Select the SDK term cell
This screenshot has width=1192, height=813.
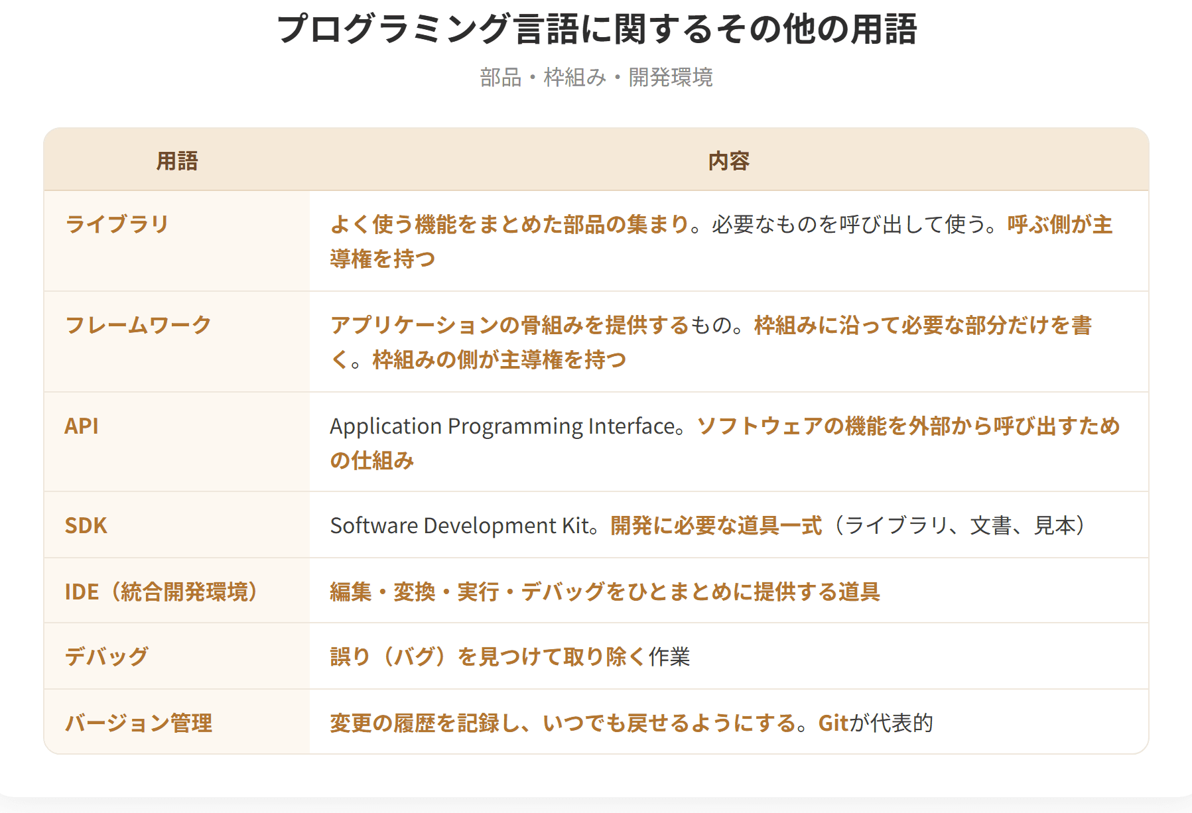[x=177, y=525]
